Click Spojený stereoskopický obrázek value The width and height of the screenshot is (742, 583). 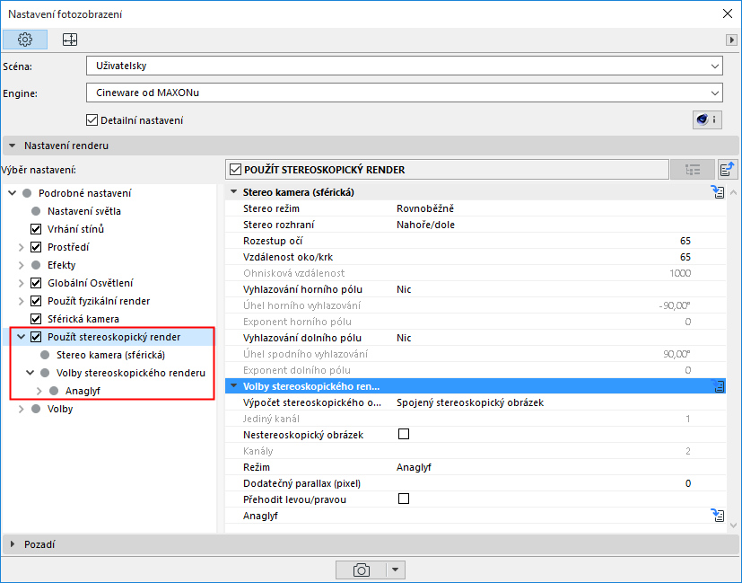coord(470,402)
